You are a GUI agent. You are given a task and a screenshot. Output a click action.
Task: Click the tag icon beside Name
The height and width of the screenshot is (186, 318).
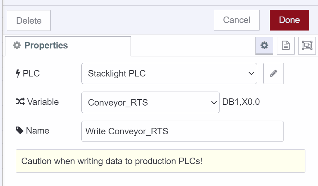[x=19, y=131]
